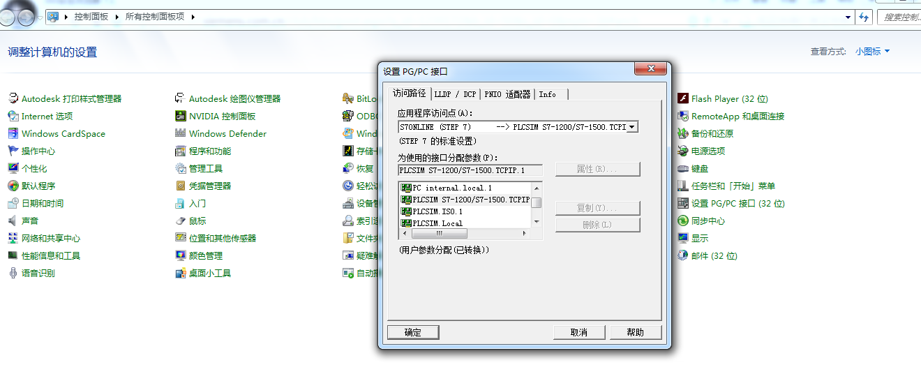Click control panel search box
Screen dimensions: 921x388
[899, 17]
